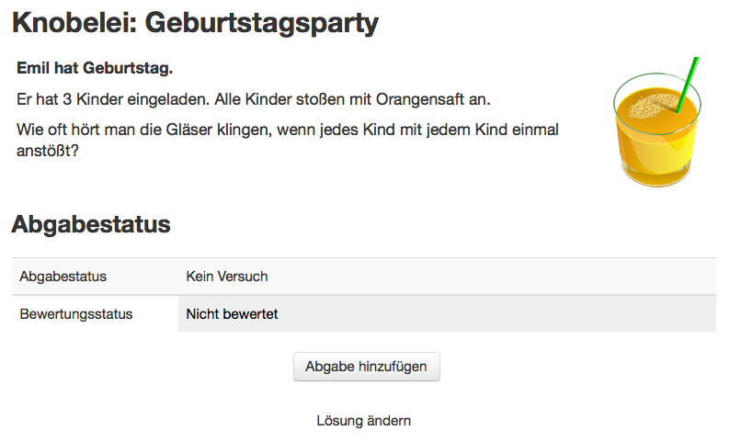
Task: Click the Nicht bewertet status cell
Action: point(447,314)
